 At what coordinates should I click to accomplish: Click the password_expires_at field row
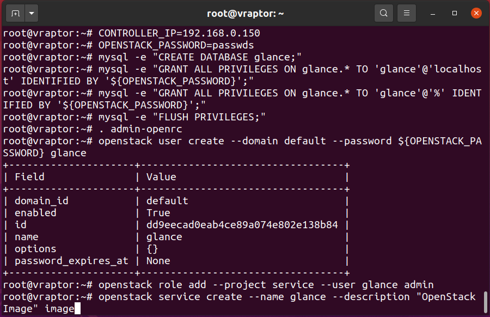176,261
